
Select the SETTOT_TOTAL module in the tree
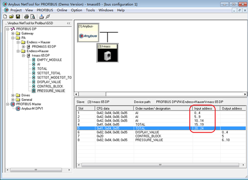pyautogui.click(x=49, y=73)
